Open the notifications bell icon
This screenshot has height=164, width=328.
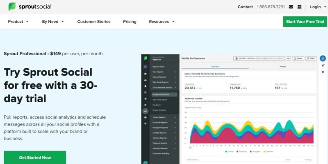tap(323, 65)
